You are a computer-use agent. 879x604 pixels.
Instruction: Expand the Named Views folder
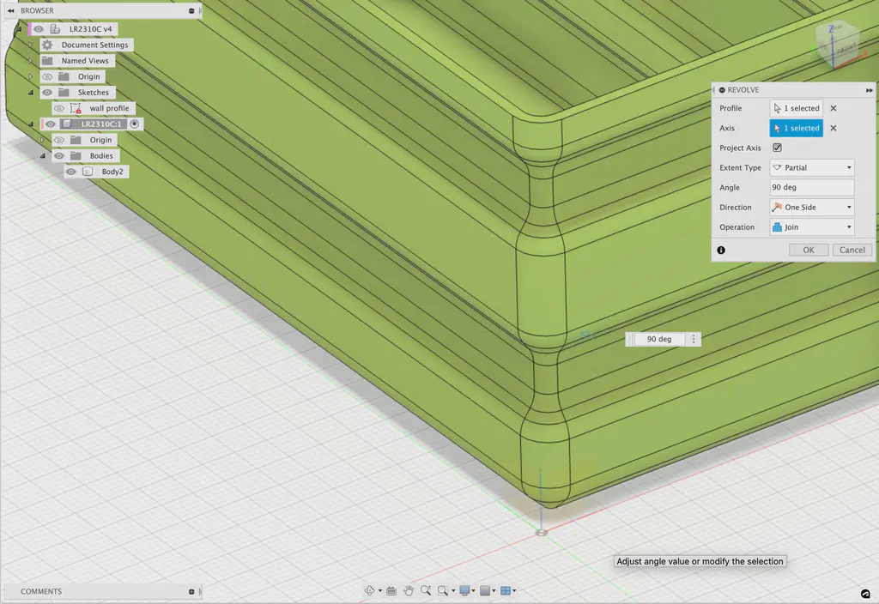click(31, 61)
